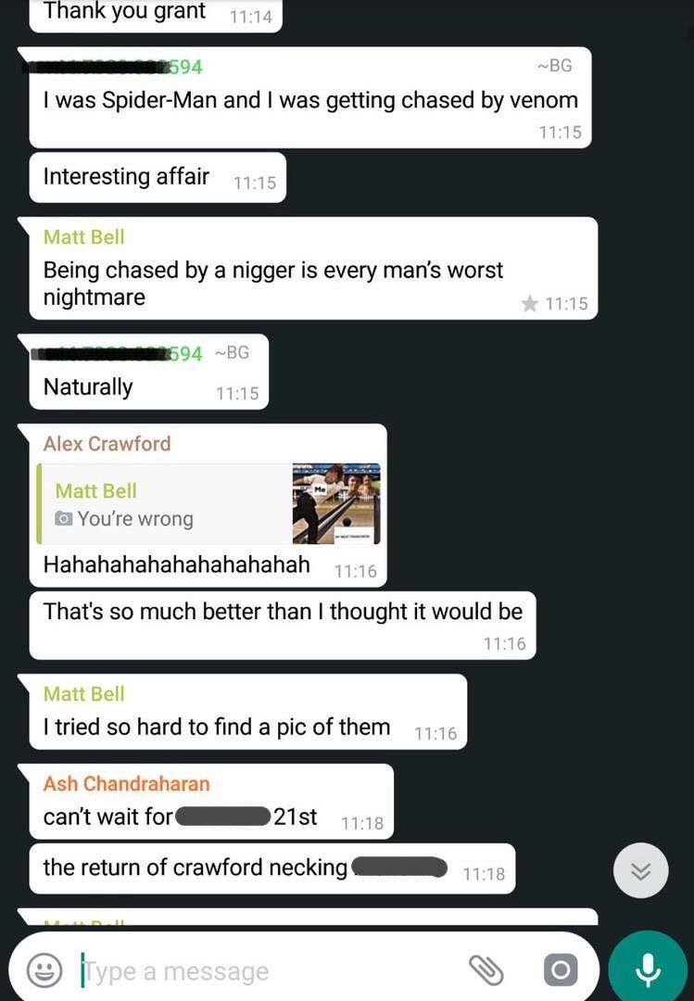Screen dimensions: 694x1001
Task: Select the "Hahahahahahahahahahah" message text
Action: pos(177,565)
